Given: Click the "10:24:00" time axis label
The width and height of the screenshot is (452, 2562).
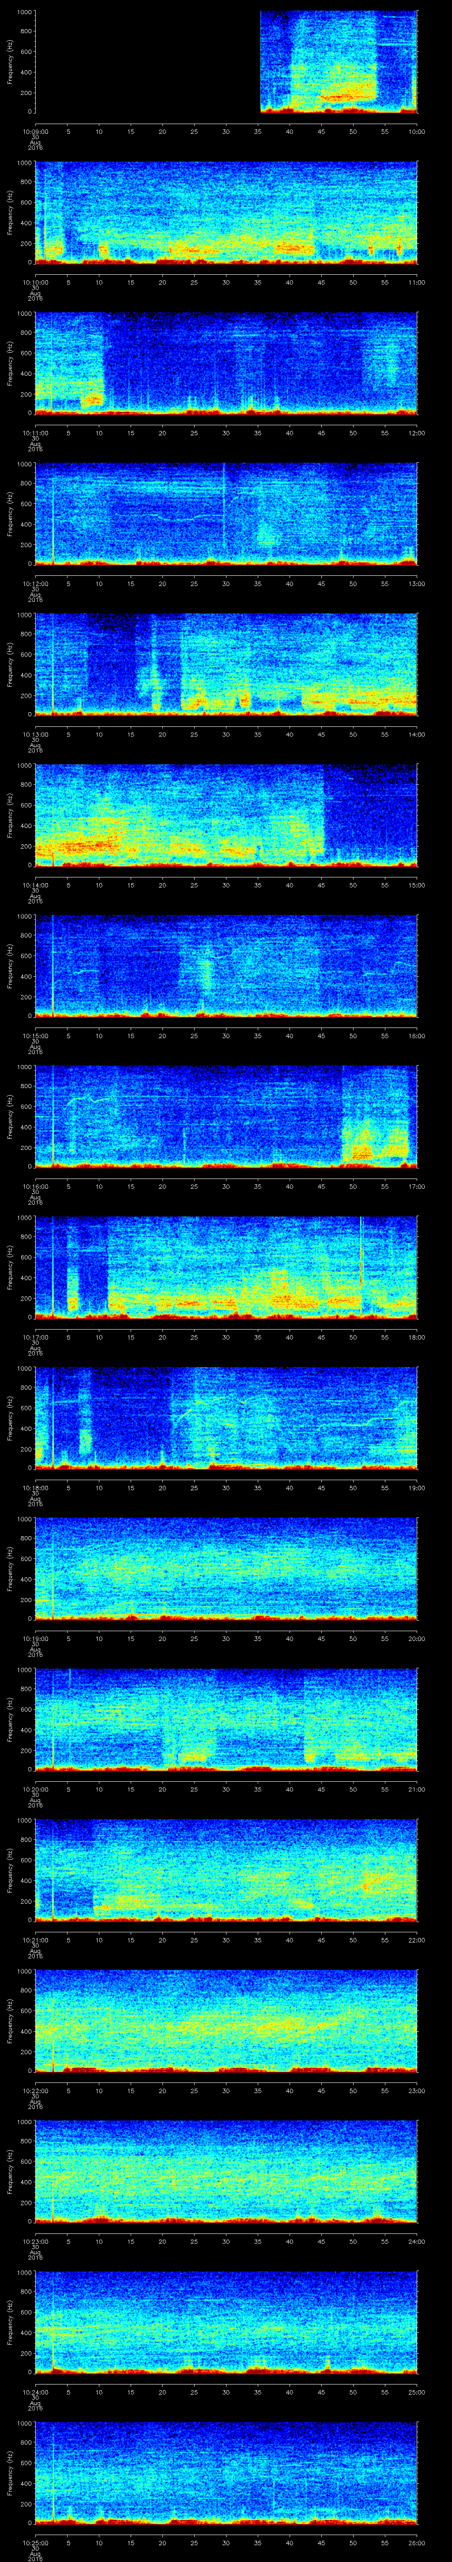Looking at the screenshot, I should tap(36, 2392).
